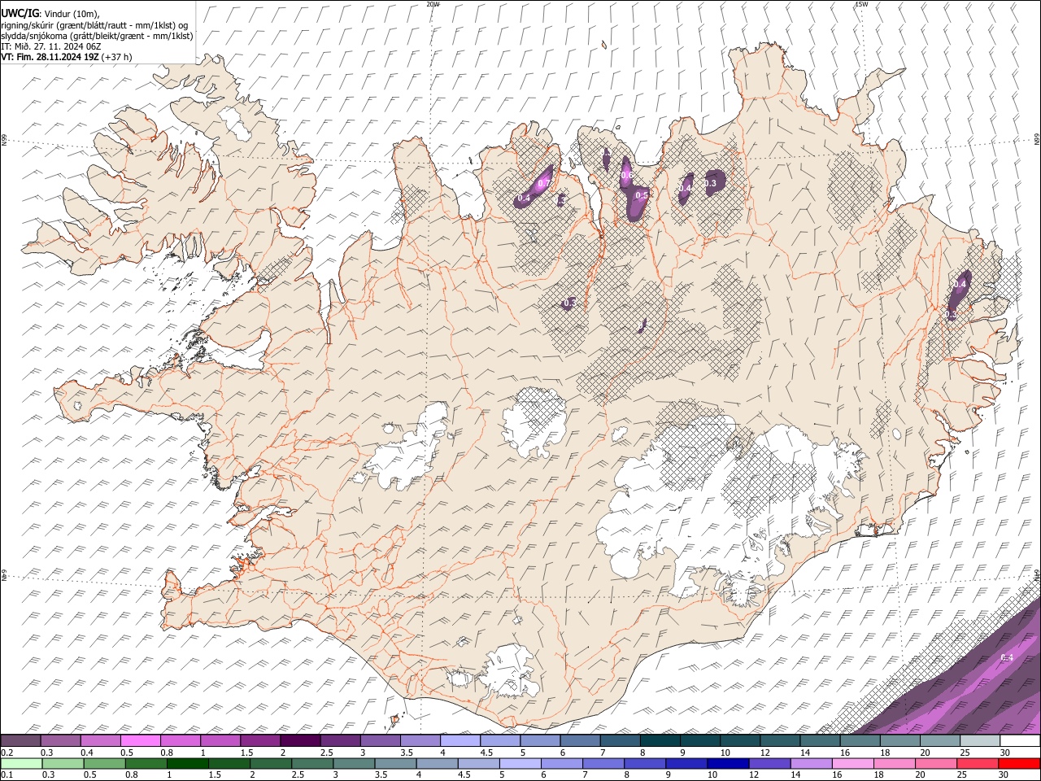Click the "0.6" snowfall label on the map
This screenshot has width=1041, height=781.
tap(626, 175)
